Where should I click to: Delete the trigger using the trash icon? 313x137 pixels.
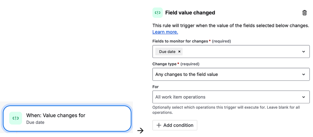pyautogui.click(x=304, y=13)
